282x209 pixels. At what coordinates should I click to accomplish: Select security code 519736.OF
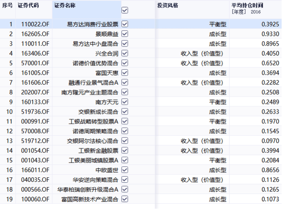35,112
